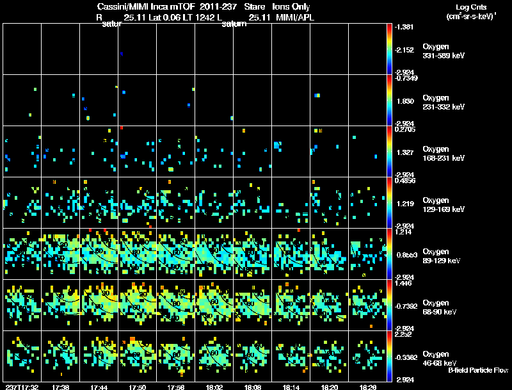This screenshot has width=512, height=390.
Task: Click the Oxygen 46-68 keV label
Action: tap(440, 359)
